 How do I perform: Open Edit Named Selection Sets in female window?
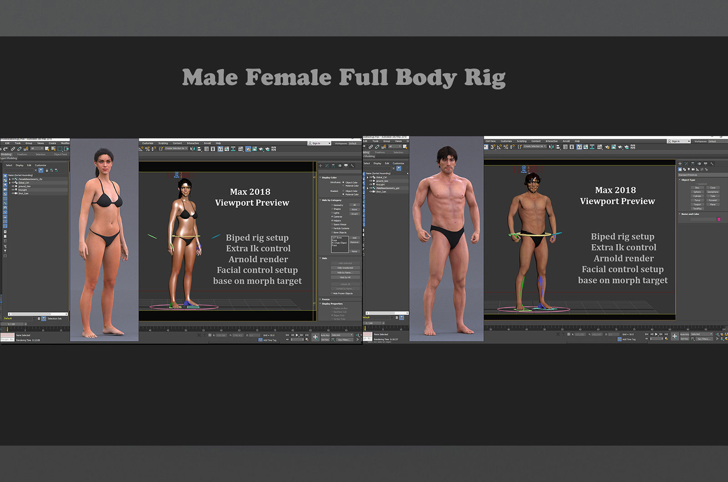coord(161,149)
